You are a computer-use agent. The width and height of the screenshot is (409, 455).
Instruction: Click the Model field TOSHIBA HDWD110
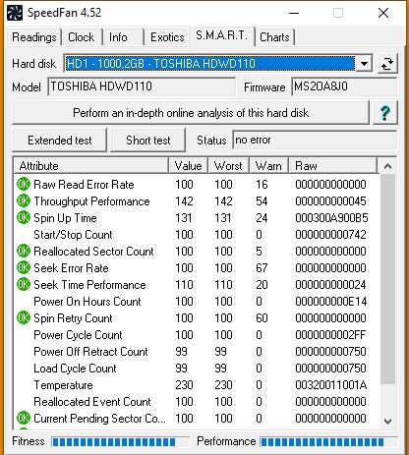142,86
